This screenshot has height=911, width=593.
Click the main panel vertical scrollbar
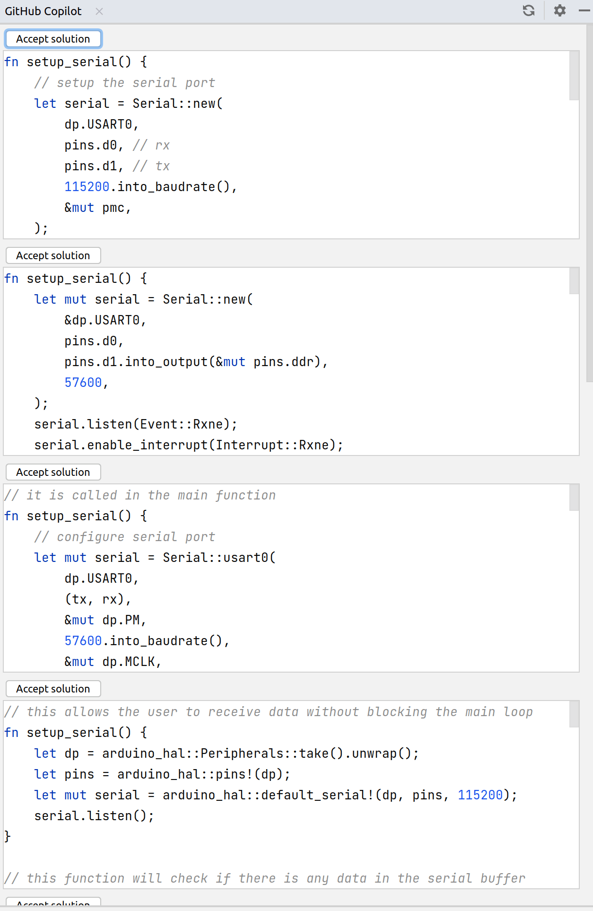click(589, 203)
